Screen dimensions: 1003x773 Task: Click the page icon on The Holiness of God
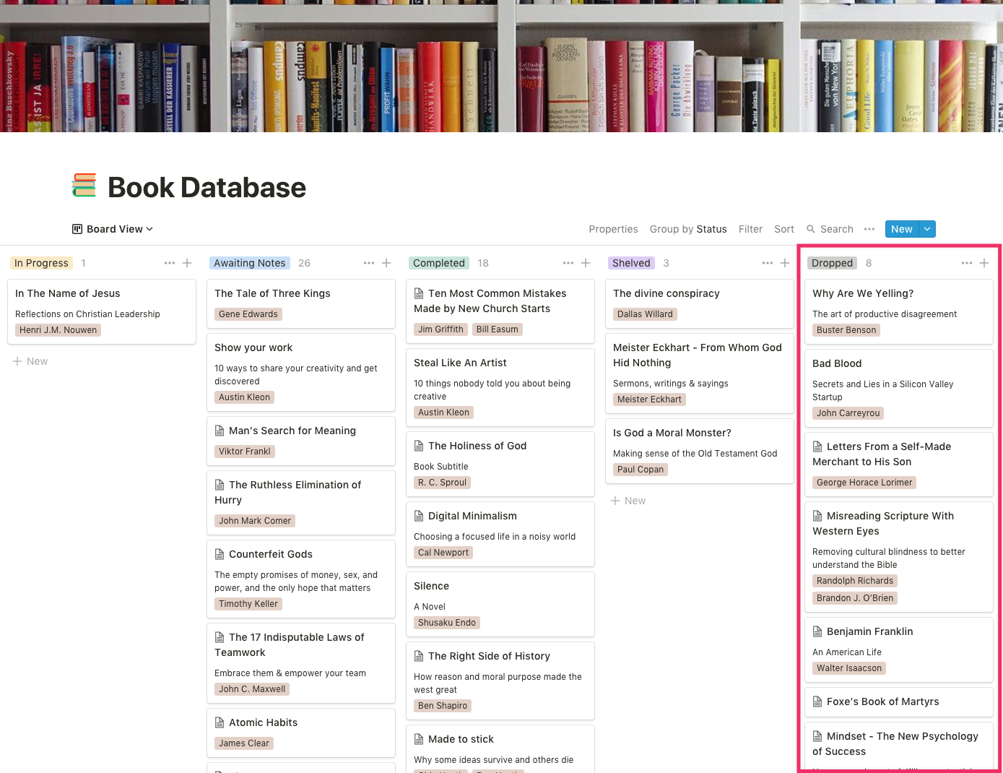click(419, 446)
